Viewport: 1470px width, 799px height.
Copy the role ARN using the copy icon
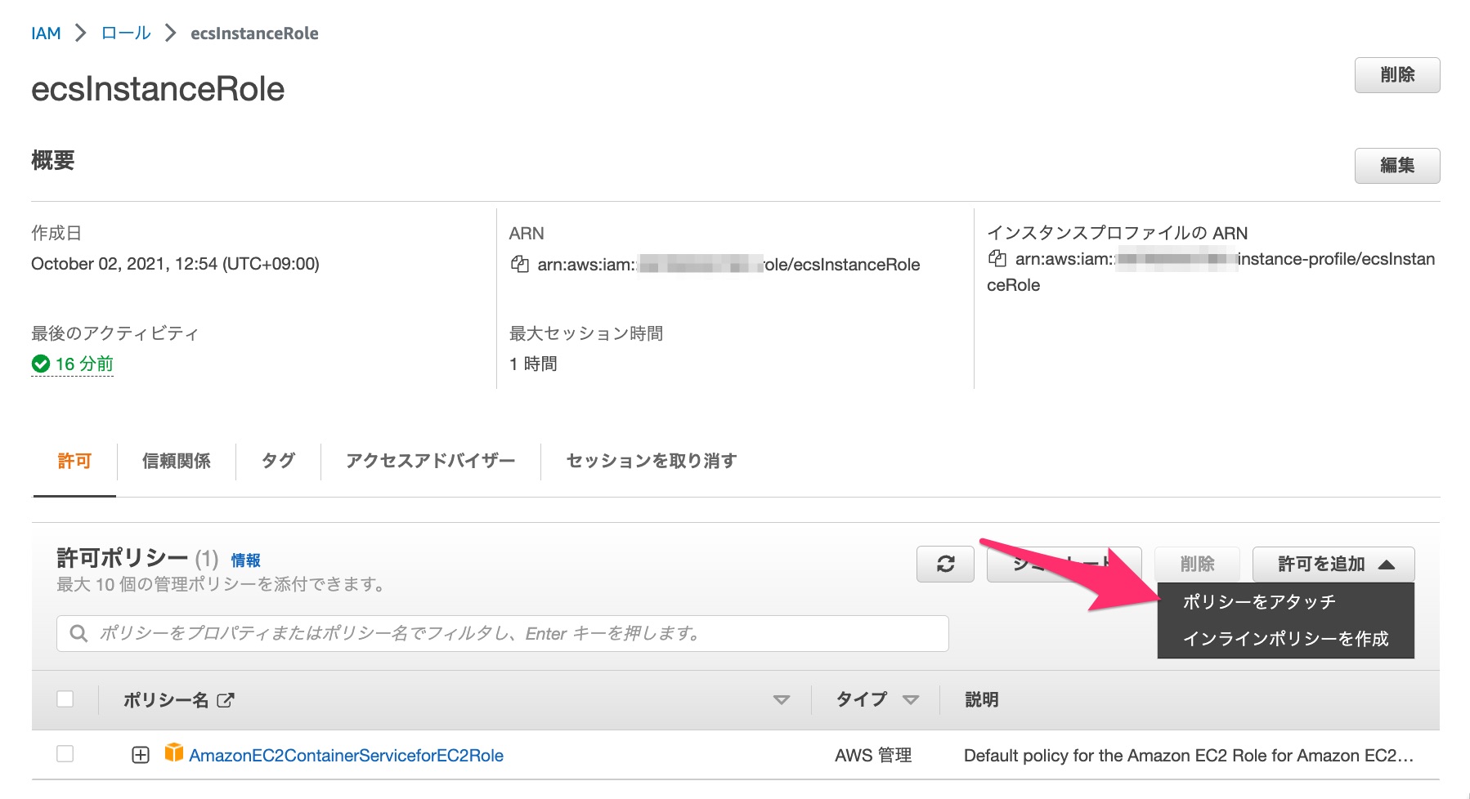tap(522, 264)
